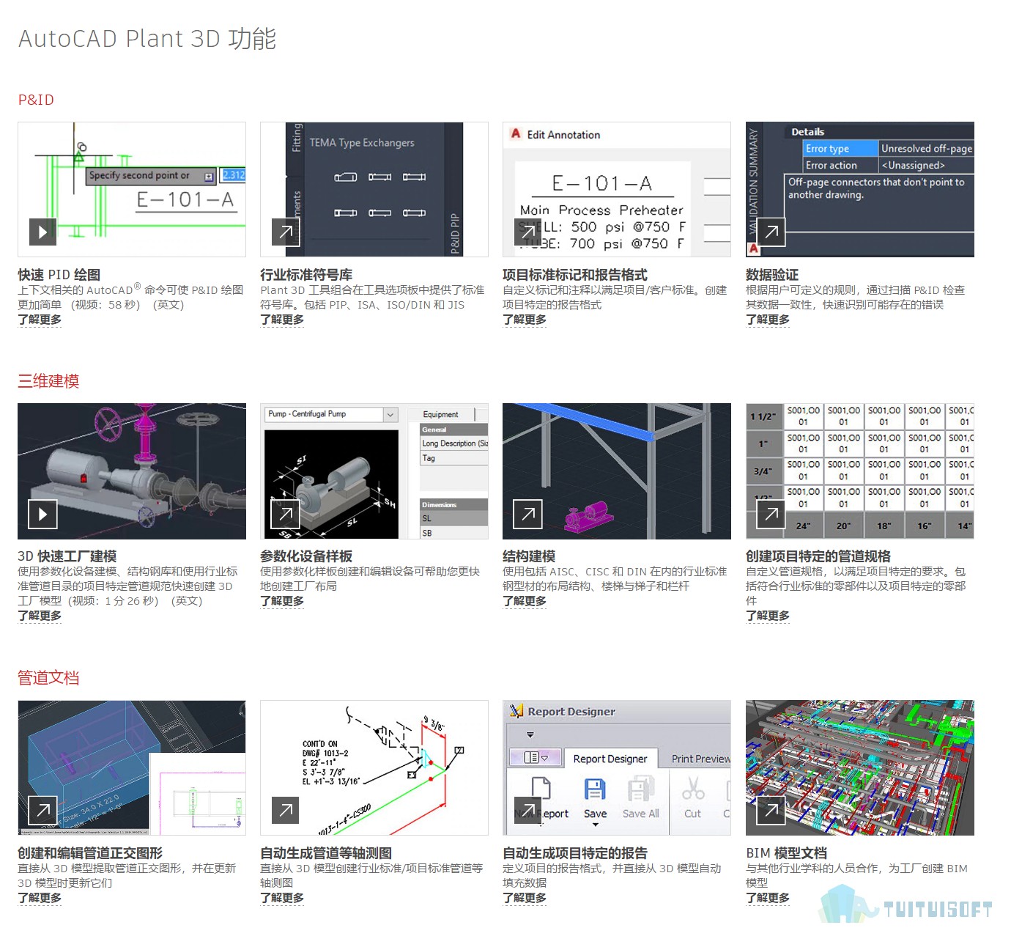Click 了解更多 under 创建项目特定的管道规格
This screenshot has height=936, width=1011.
tap(768, 616)
